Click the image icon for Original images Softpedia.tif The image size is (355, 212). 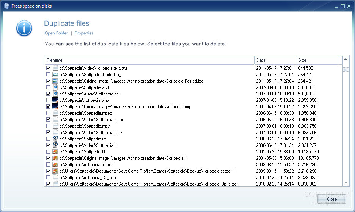tap(55, 158)
